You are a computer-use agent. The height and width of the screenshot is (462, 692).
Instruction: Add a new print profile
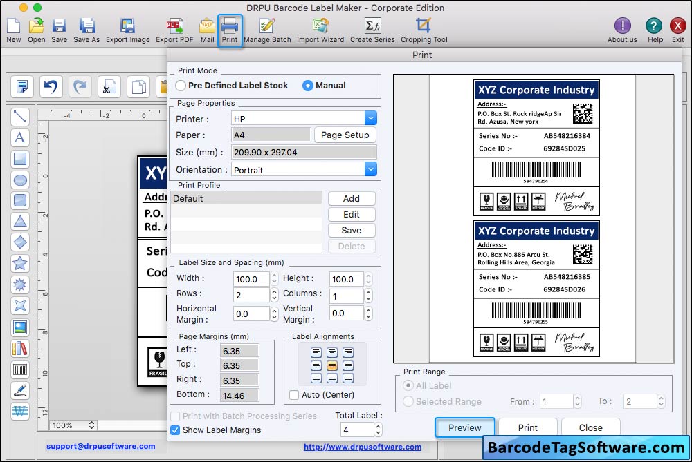pos(352,199)
